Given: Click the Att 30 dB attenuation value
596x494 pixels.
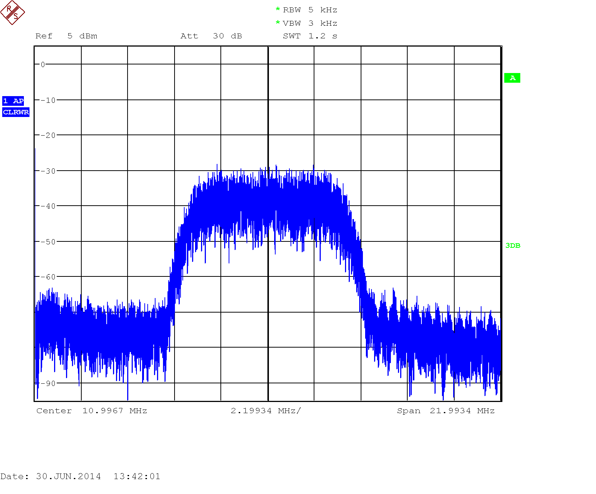Looking at the screenshot, I should coord(211,36).
